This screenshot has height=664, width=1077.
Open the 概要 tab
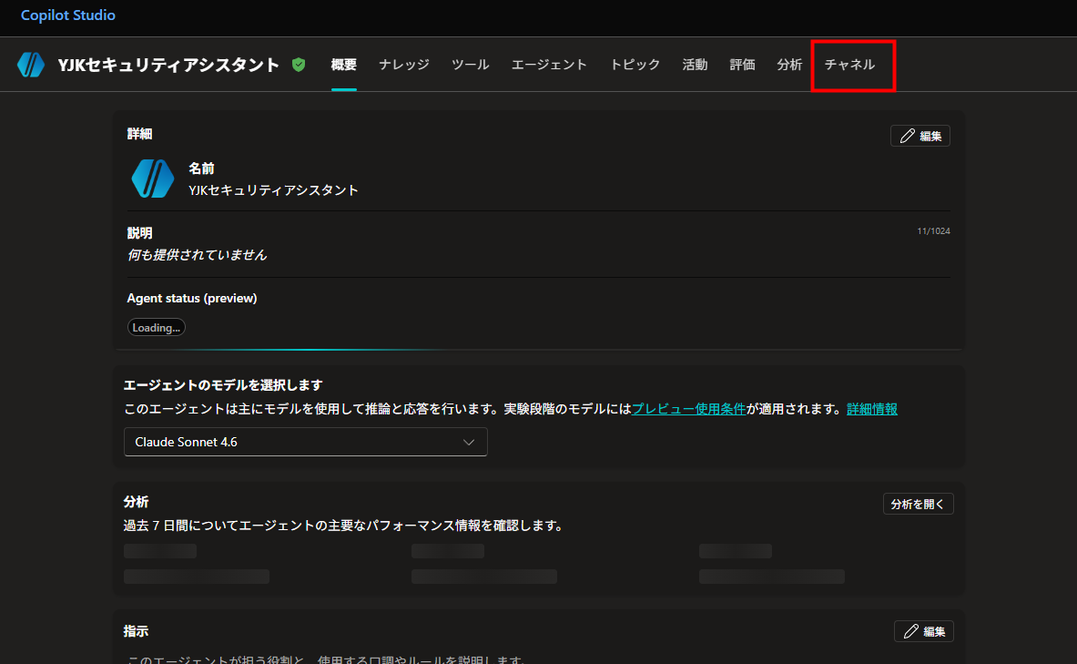tap(343, 65)
